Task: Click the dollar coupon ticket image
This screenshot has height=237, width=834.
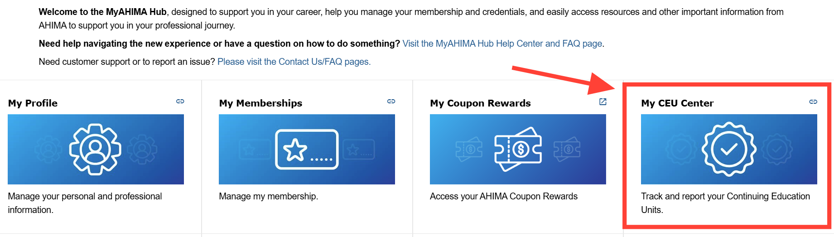Action: (518, 149)
